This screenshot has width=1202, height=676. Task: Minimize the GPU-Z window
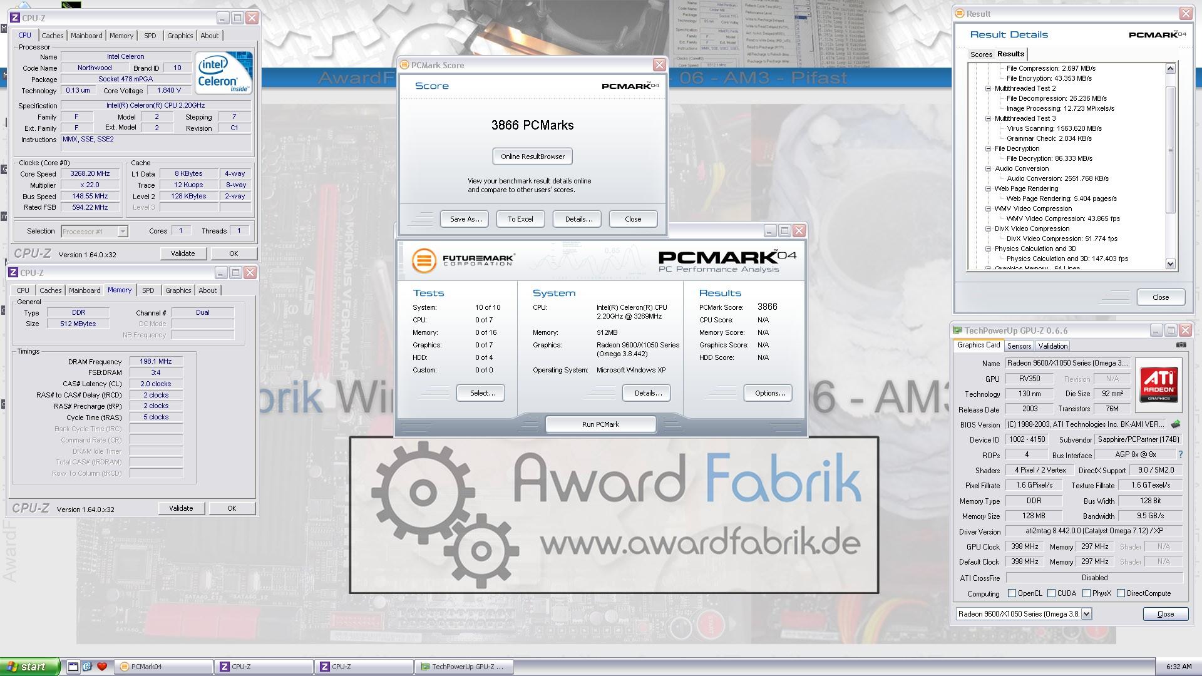tap(1156, 330)
